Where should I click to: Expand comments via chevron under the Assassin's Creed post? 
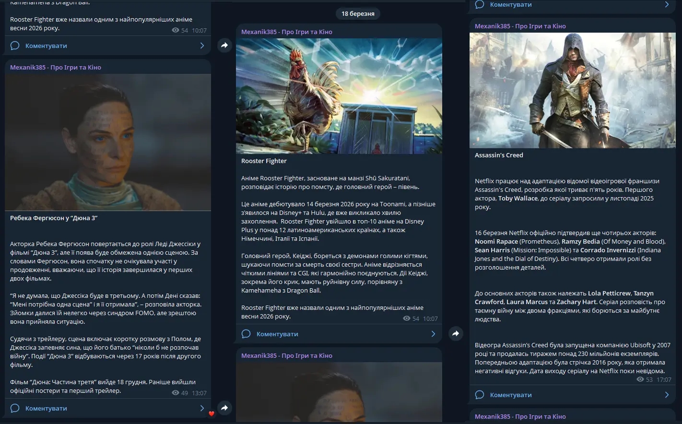(667, 395)
